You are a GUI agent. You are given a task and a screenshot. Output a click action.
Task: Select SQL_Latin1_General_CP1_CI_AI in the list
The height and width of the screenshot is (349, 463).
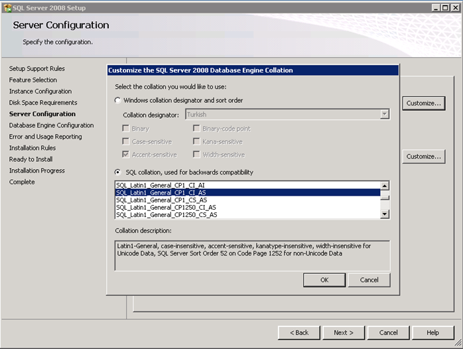pyautogui.click(x=247, y=185)
